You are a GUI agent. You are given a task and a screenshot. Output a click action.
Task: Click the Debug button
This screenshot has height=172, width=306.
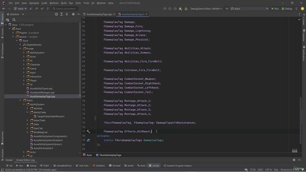click(x=287, y=9)
